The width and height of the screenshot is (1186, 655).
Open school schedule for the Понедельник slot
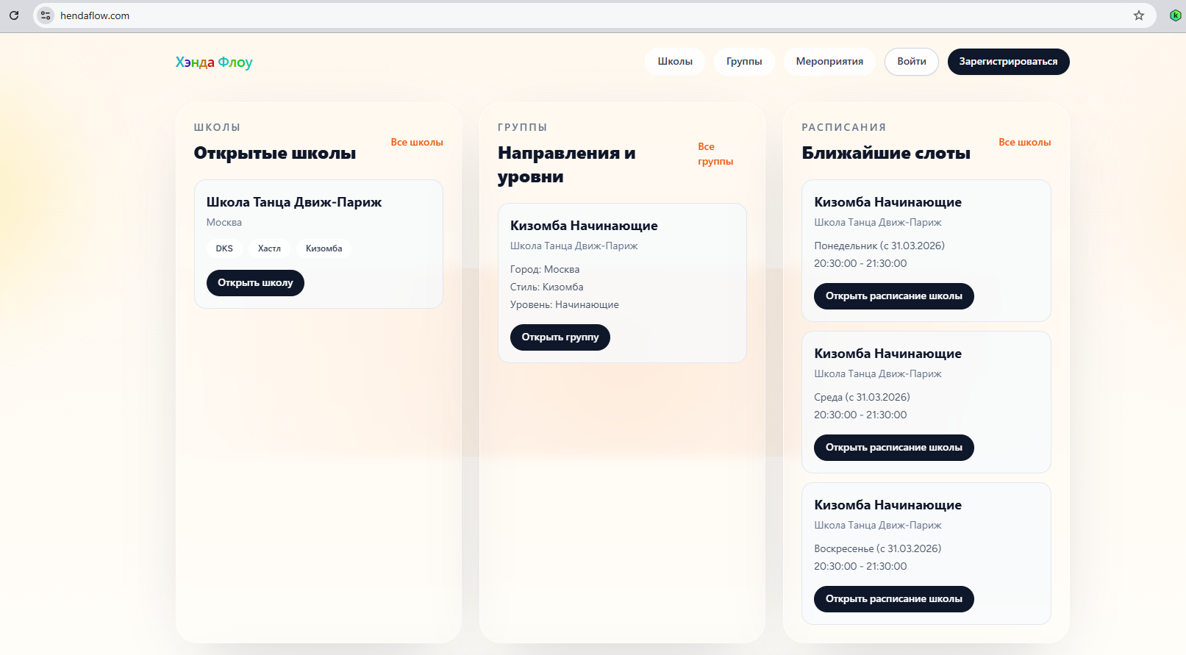(x=893, y=296)
